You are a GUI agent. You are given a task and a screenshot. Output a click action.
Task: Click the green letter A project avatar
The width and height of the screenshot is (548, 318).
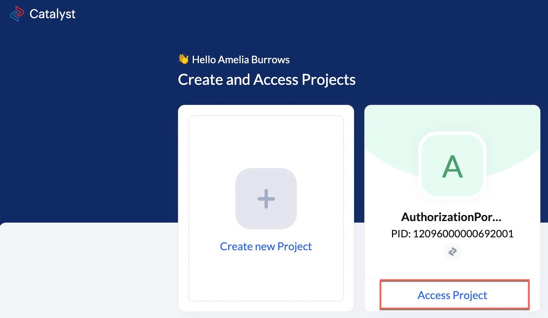click(x=452, y=167)
